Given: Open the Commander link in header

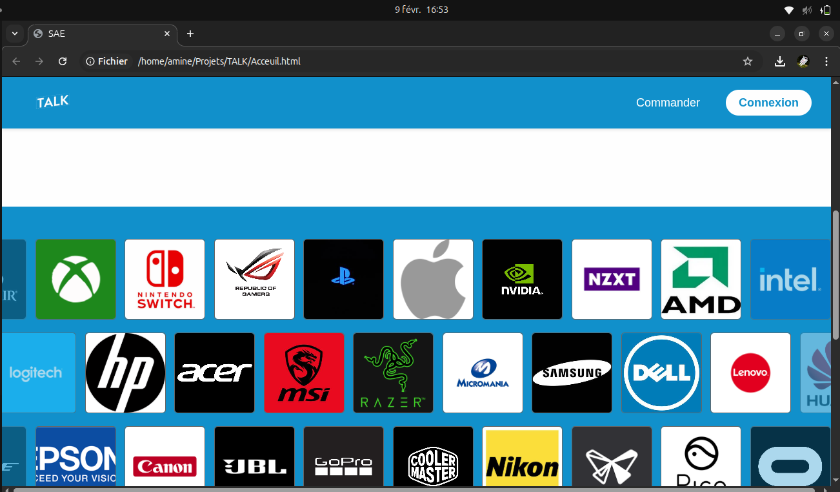Looking at the screenshot, I should coord(668,103).
